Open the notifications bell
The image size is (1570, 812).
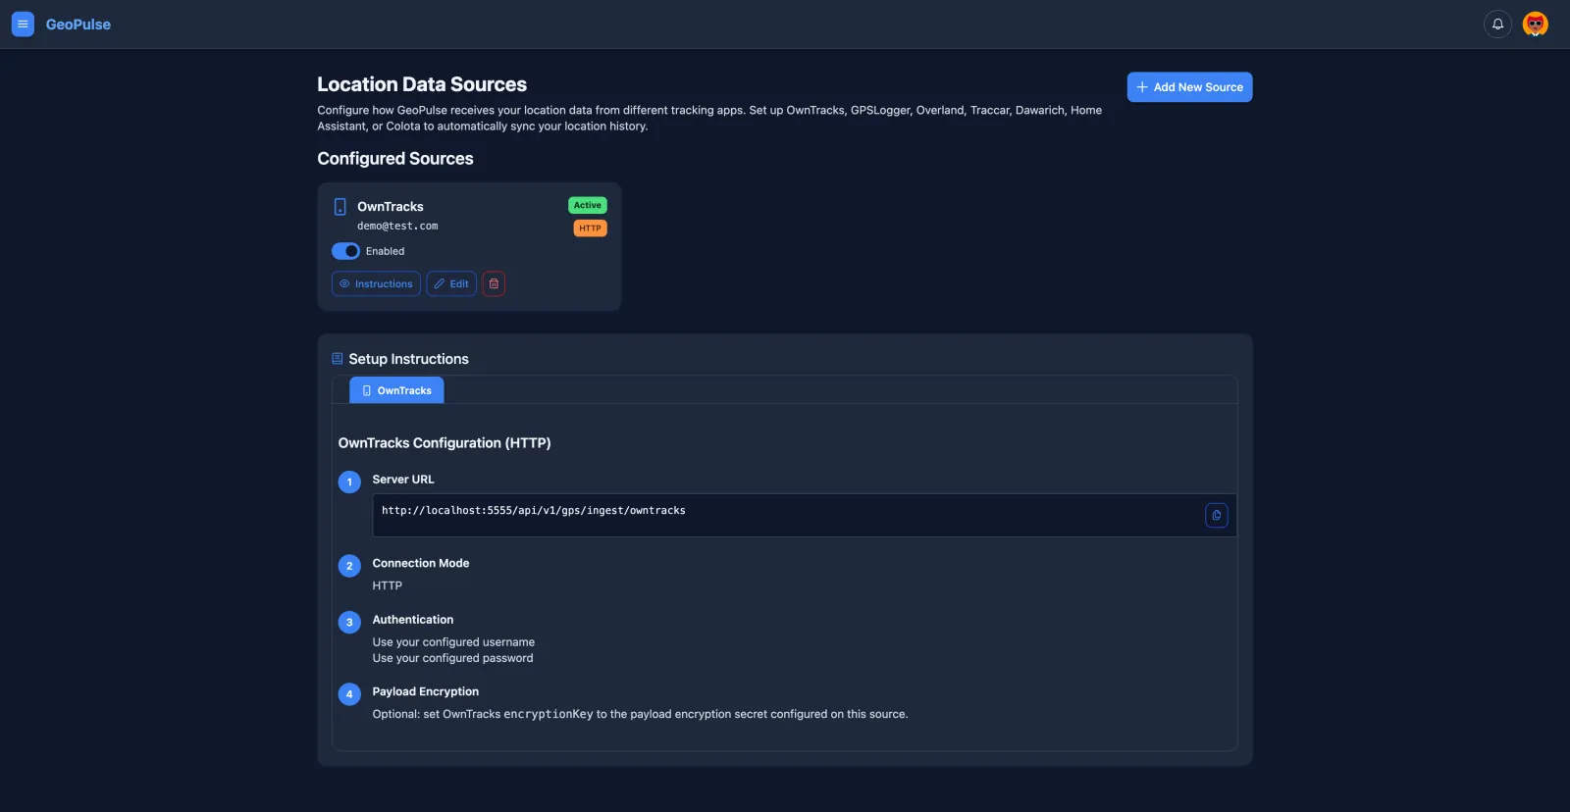[1497, 24]
